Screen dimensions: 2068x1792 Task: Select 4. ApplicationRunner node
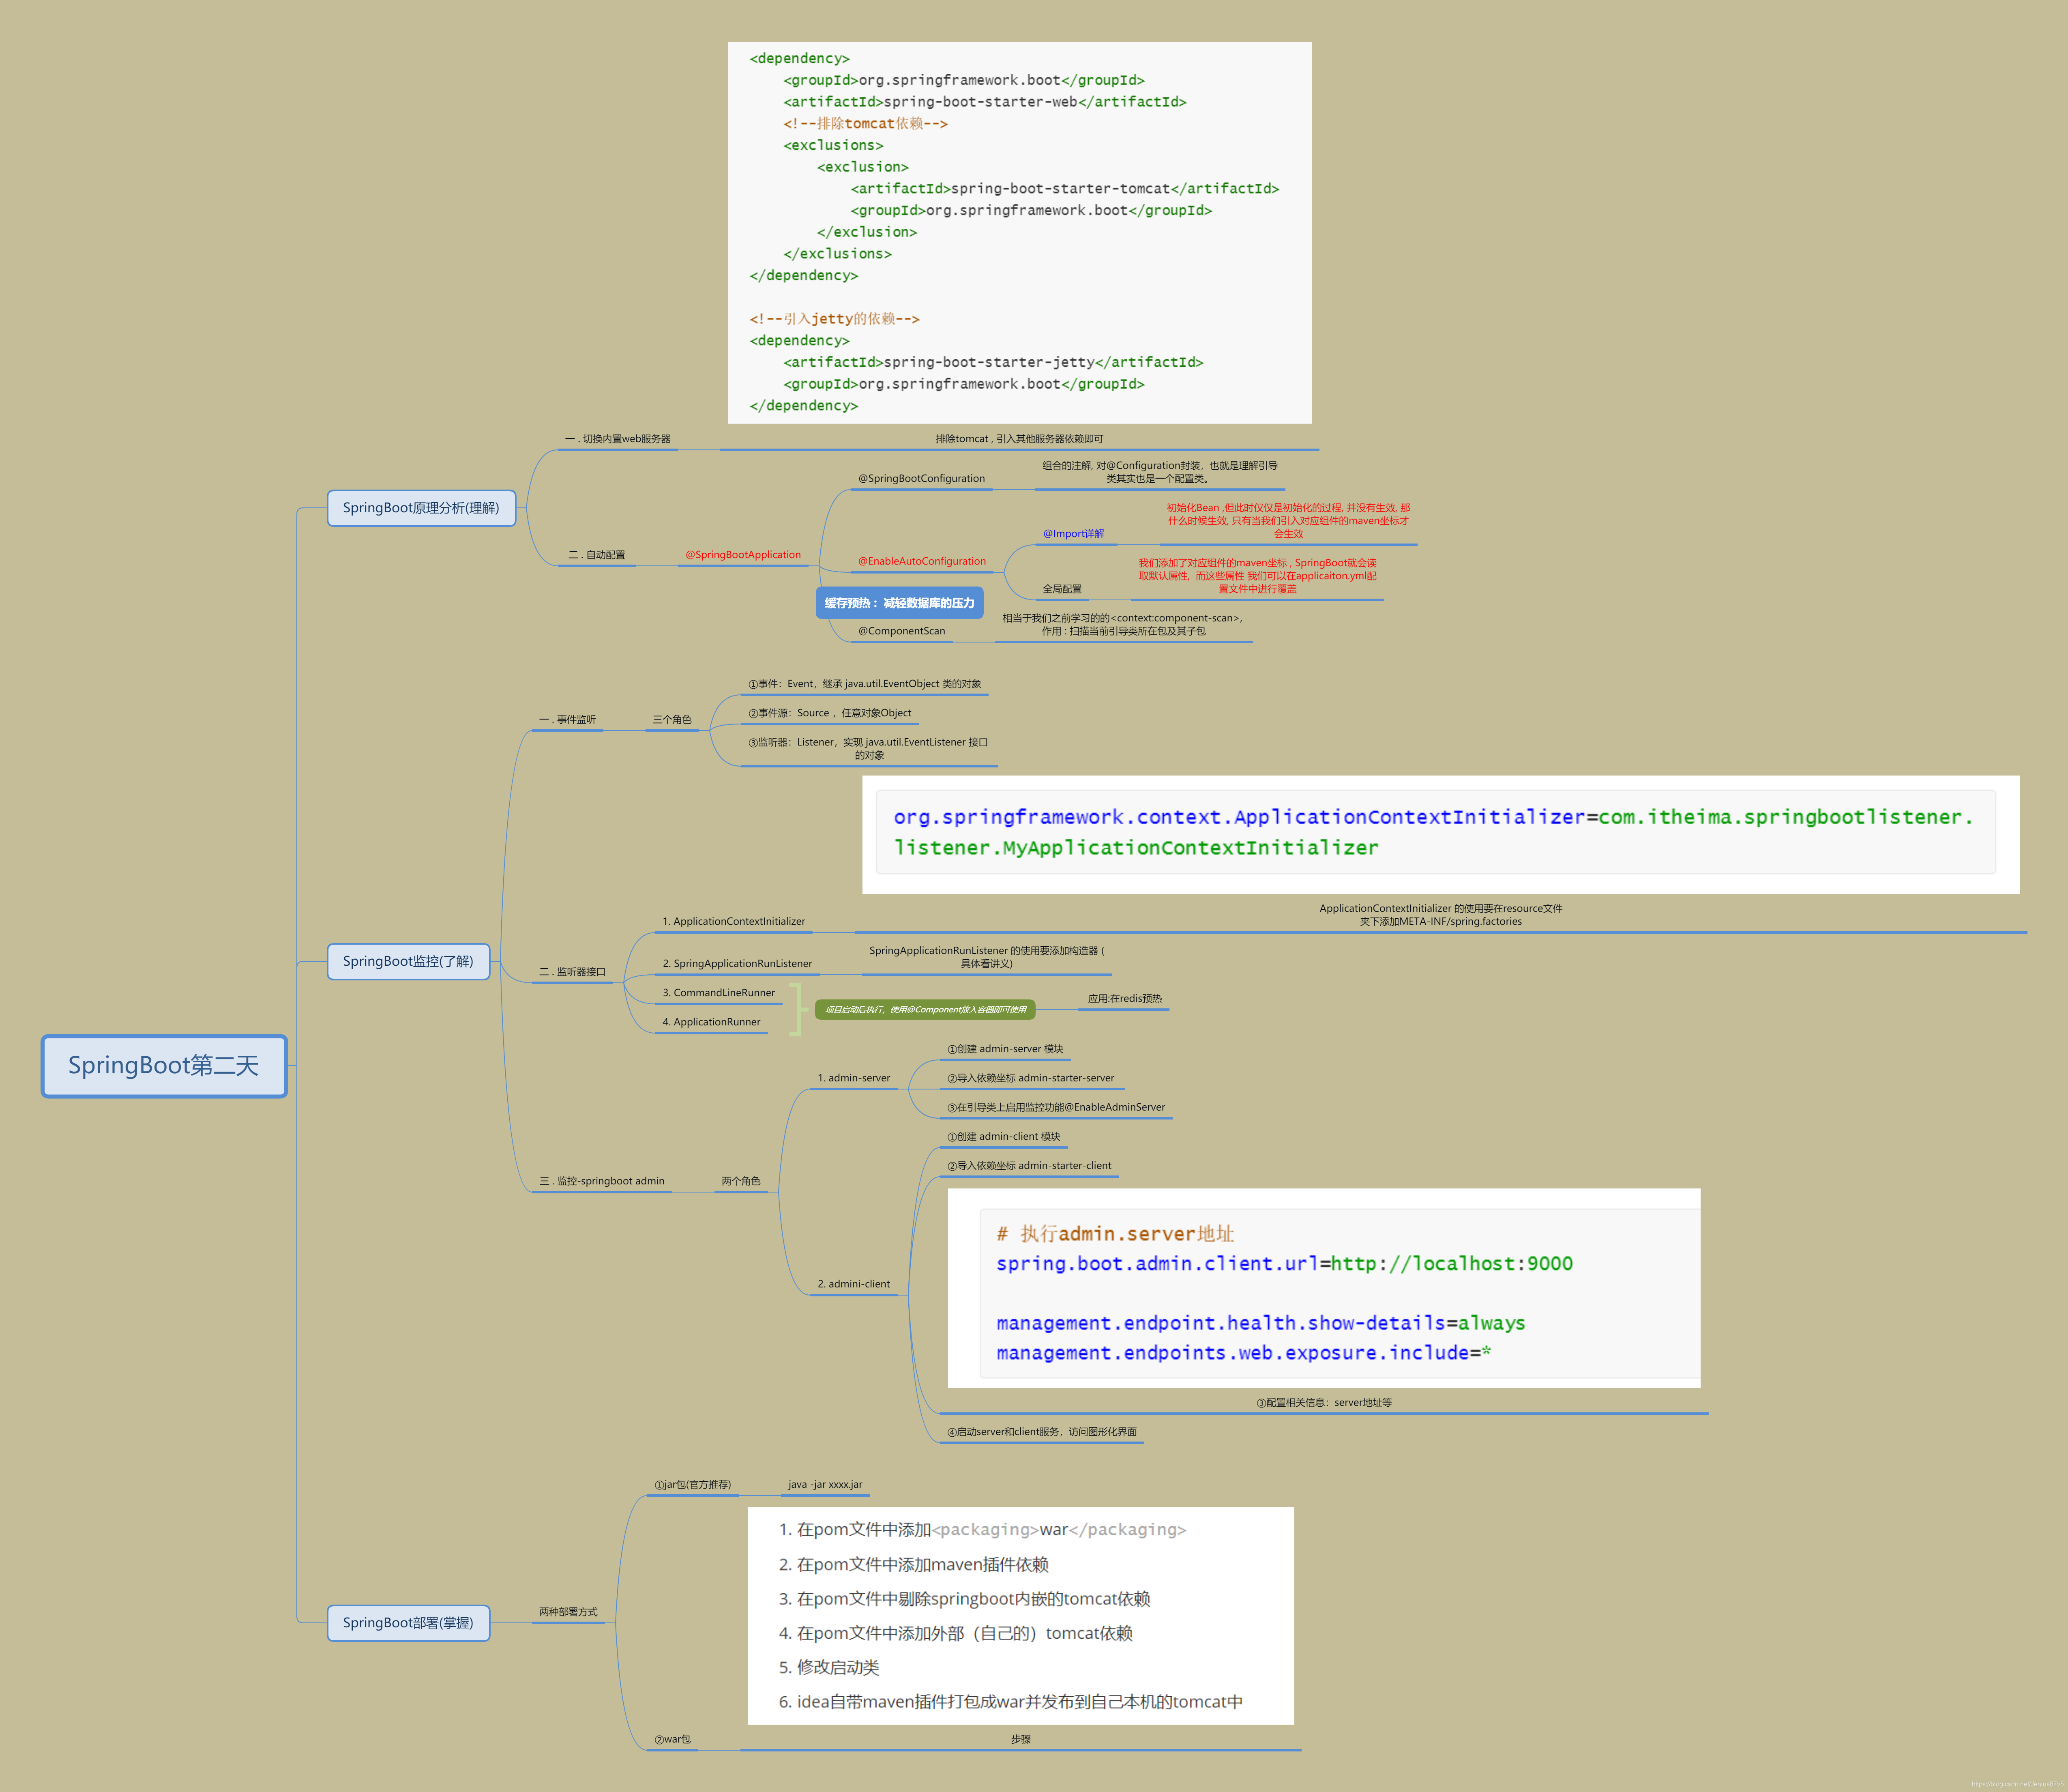[711, 1022]
